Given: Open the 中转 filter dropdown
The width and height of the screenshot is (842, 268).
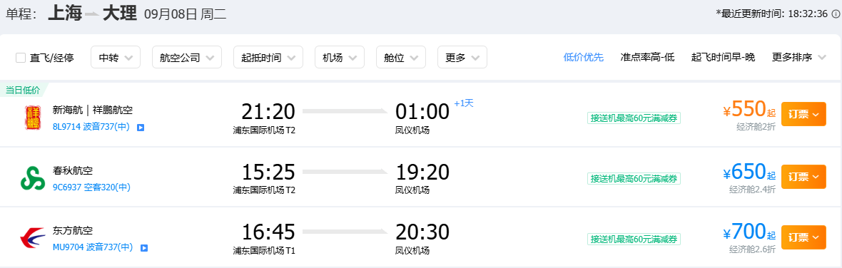Looking at the screenshot, I should point(116,57).
